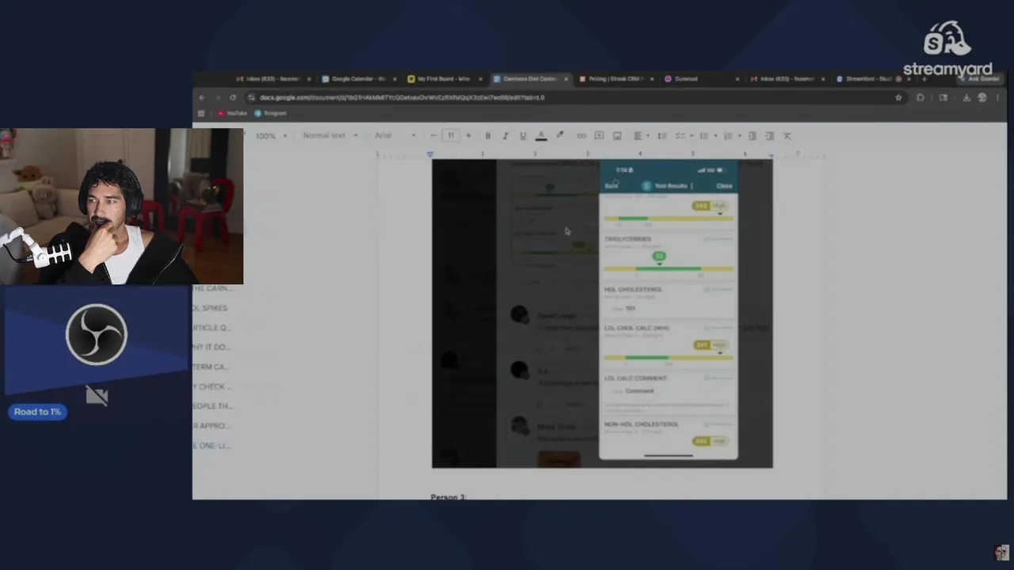This screenshot has height=570, width=1014.
Task: Open the browser downloads icon
Action: [x=966, y=97]
